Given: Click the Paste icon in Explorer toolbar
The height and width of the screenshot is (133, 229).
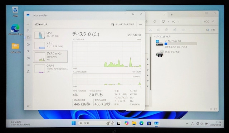Looking at the screenshot, I should (x=167, y=30).
